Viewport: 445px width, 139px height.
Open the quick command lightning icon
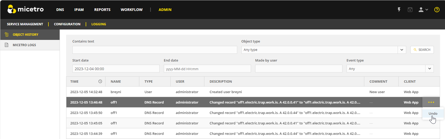(x=399, y=10)
